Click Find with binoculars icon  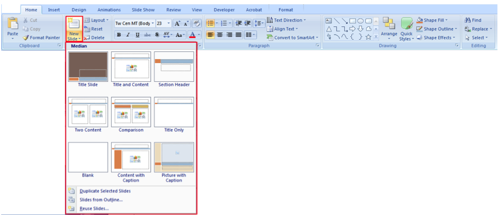tap(473, 20)
